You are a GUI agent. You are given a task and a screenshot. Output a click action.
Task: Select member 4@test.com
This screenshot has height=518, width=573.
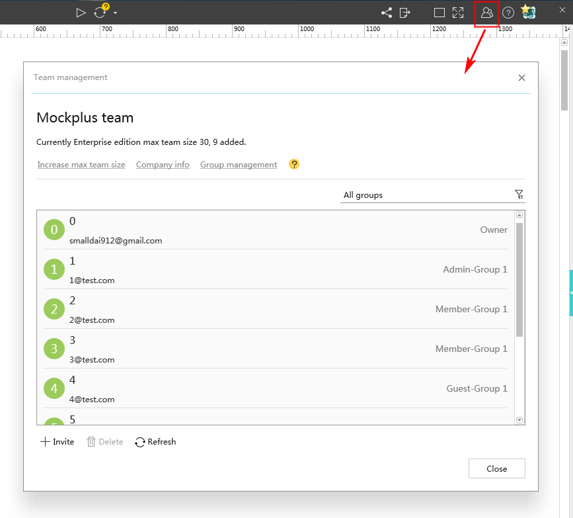(x=276, y=388)
